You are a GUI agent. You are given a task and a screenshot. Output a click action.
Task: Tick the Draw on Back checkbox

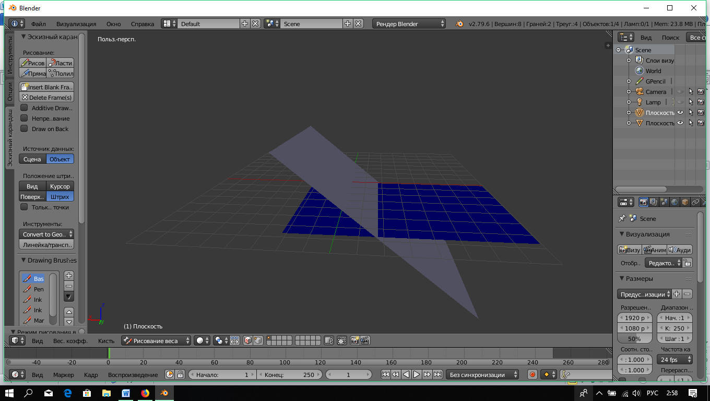(x=24, y=129)
